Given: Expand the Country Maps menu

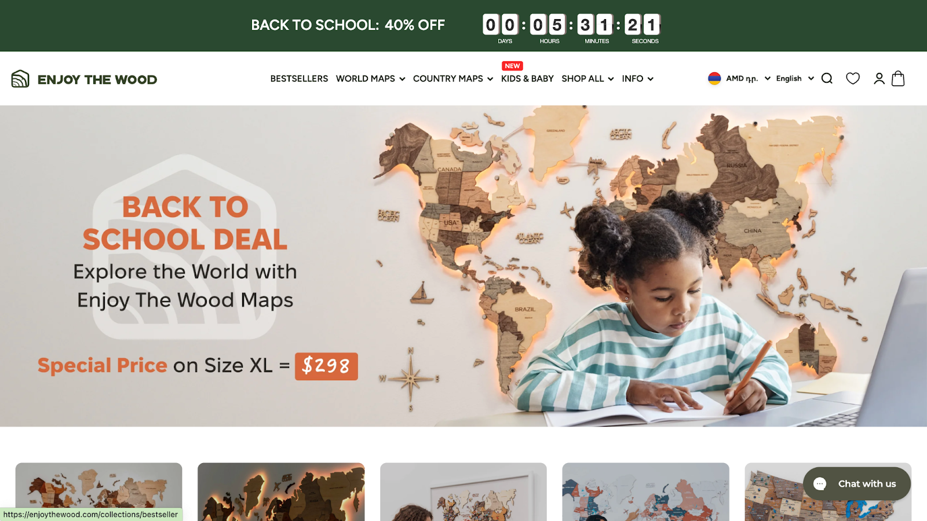Looking at the screenshot, I should (453, 79).
